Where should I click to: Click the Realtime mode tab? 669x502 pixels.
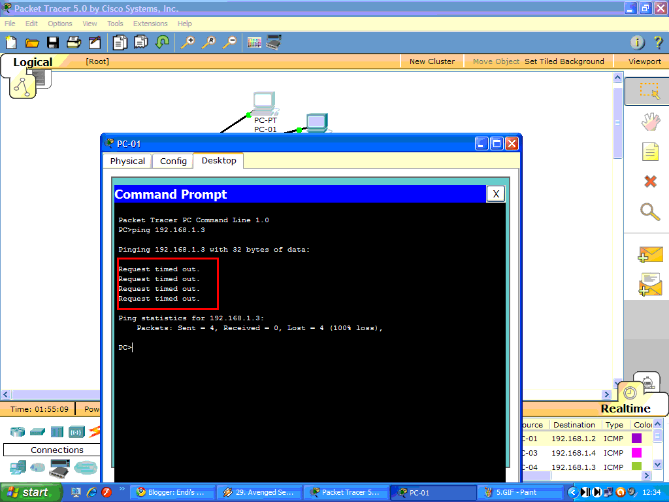(625, 409)
